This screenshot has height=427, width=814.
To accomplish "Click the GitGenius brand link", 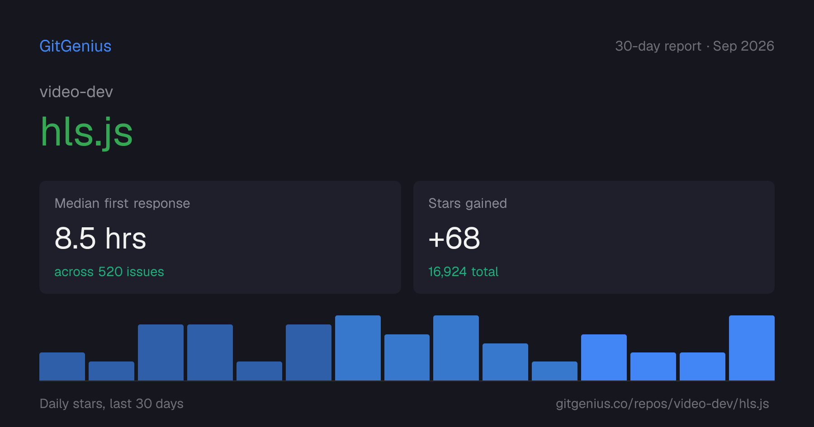I will (75, 46).
